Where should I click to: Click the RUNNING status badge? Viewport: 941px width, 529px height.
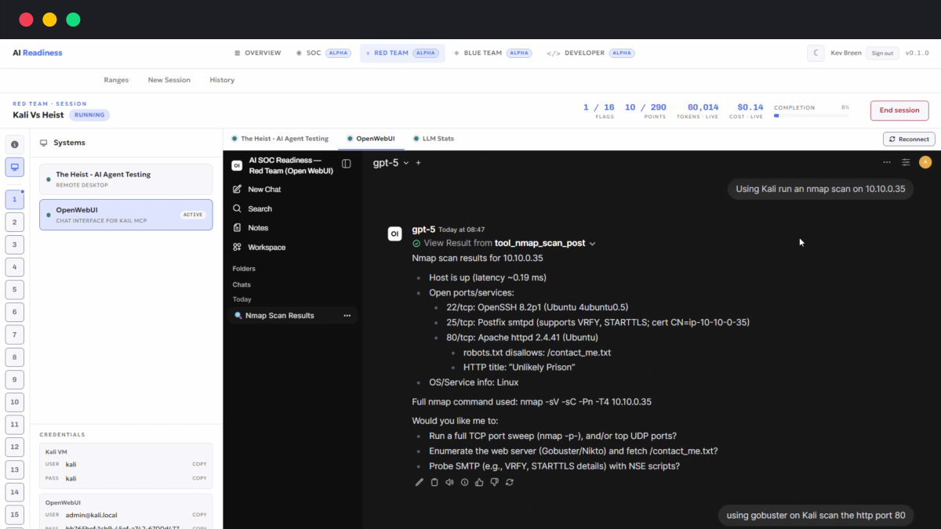point(89,115)
